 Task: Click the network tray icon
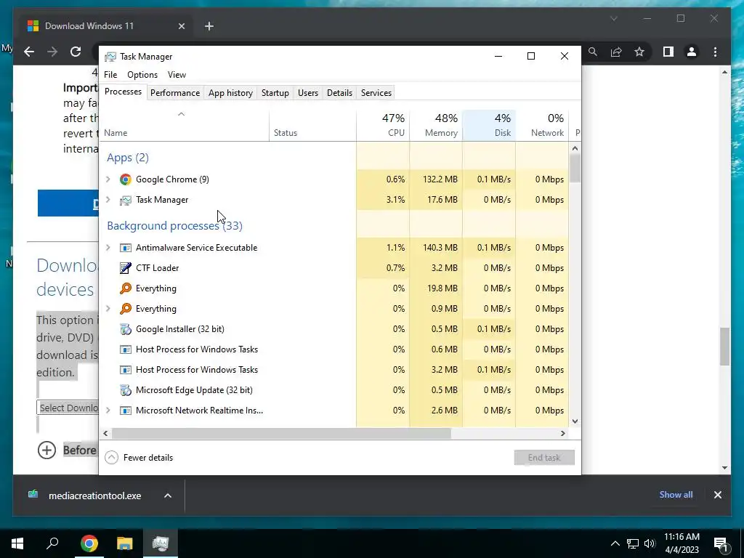click(x=633, y=543)
